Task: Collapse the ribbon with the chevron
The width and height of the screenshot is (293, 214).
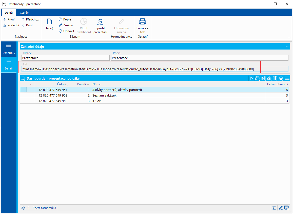Action: (x=289, y=37)
